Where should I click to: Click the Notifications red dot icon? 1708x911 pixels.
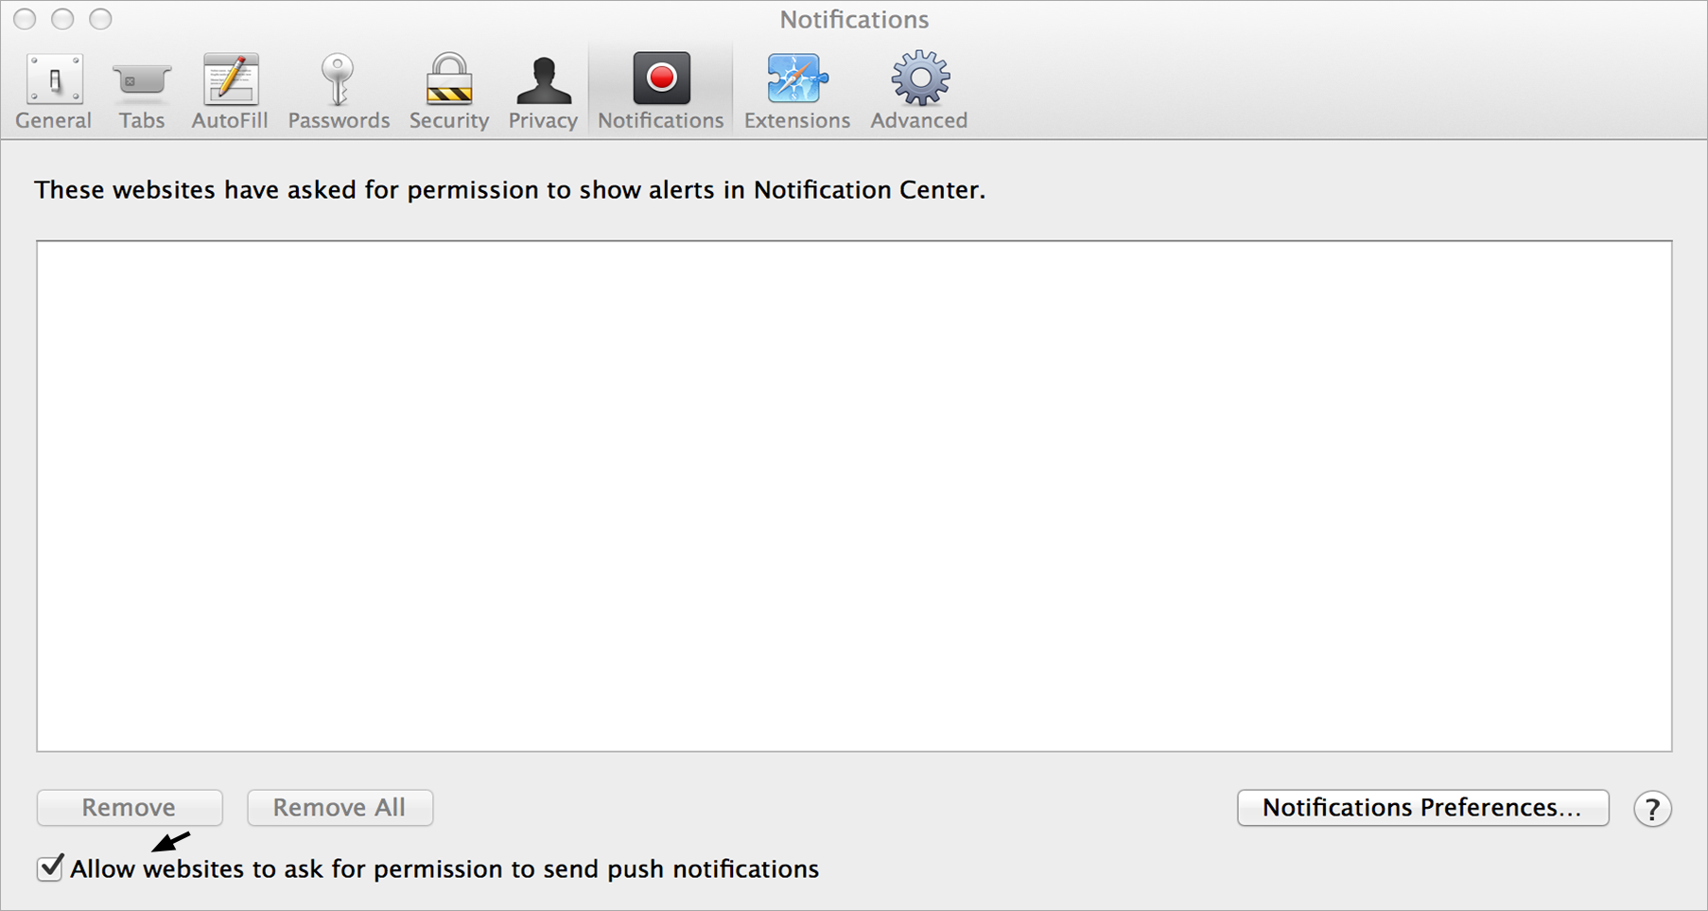pos(661,79)
